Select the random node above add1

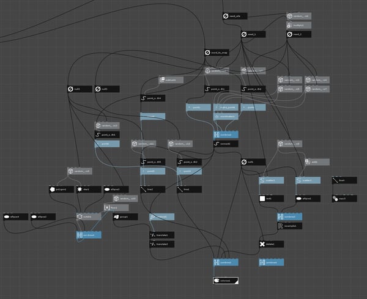point(289,144)
